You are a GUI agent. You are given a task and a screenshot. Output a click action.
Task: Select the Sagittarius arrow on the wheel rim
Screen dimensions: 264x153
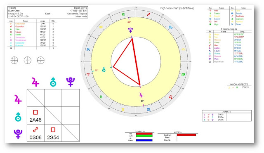[148, 14]
